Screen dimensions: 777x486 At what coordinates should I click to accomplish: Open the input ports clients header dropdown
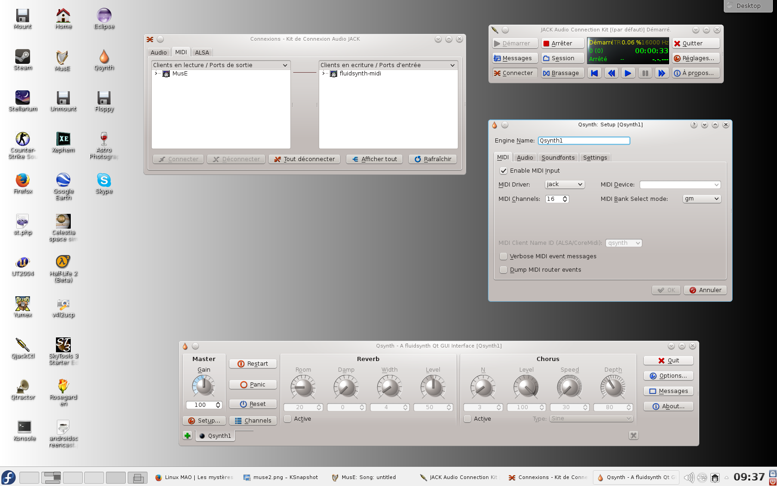[388, 65]
